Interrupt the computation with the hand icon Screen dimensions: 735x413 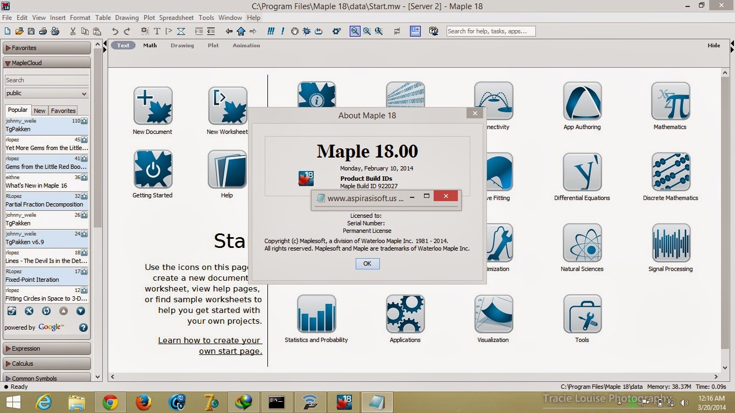[295, 31]
